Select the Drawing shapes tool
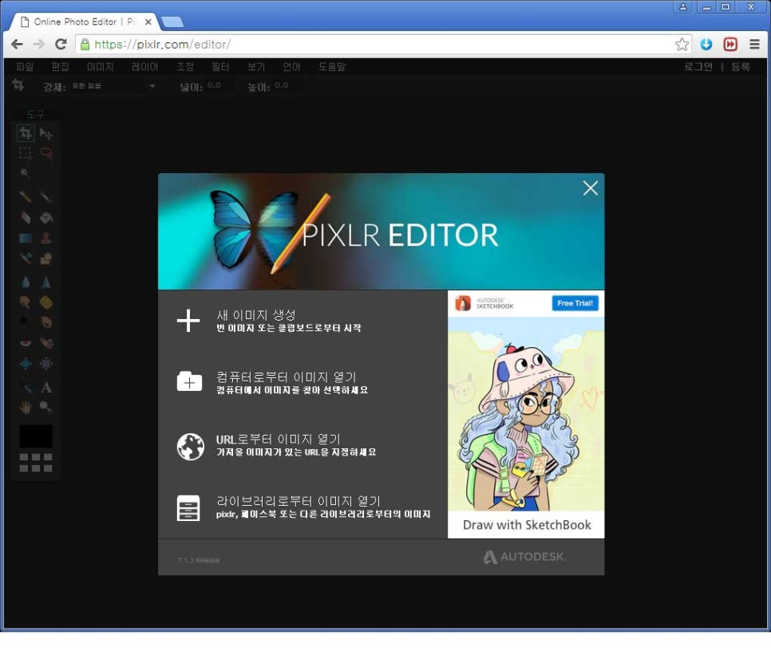The image size is (771, 651). pyautogui.click(x=46, y=258)
